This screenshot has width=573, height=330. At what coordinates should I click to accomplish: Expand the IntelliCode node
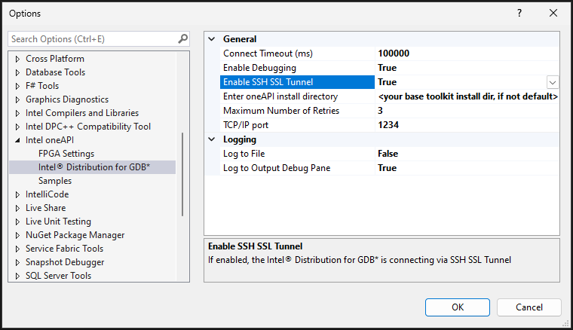pyautogui.click(x=18, y=194)
